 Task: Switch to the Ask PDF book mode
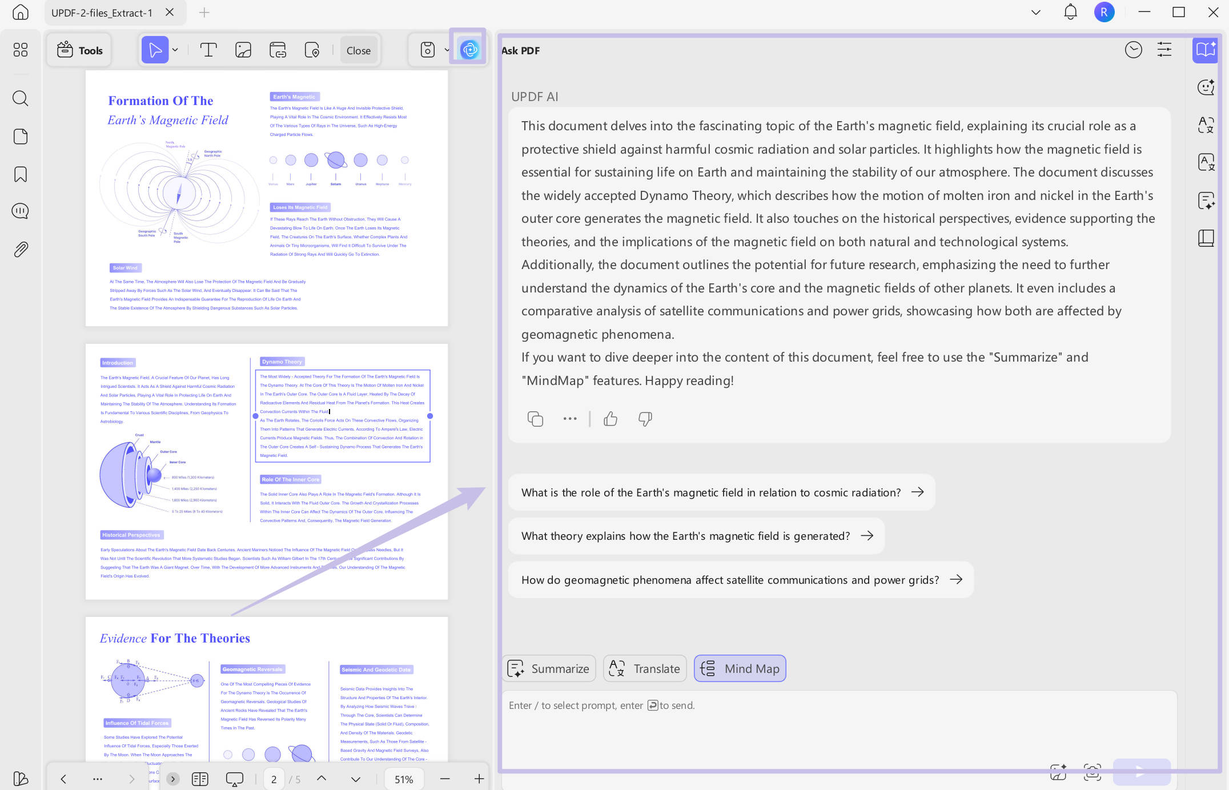(x=1206, y=50)
